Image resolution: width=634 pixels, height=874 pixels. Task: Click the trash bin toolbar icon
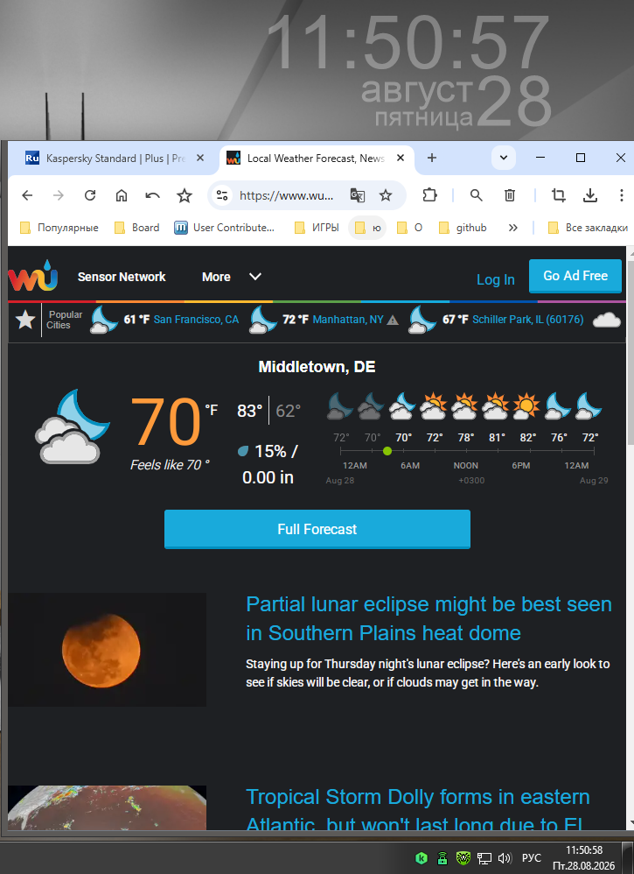click(x=509, y=195)
